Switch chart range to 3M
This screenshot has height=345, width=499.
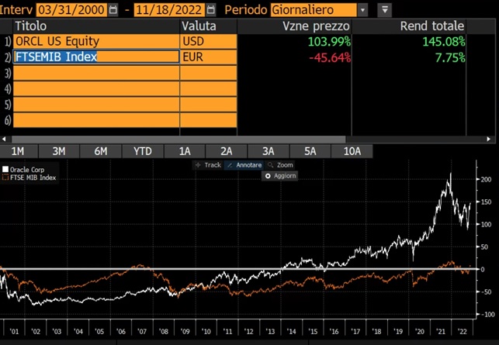pos(59,151)
